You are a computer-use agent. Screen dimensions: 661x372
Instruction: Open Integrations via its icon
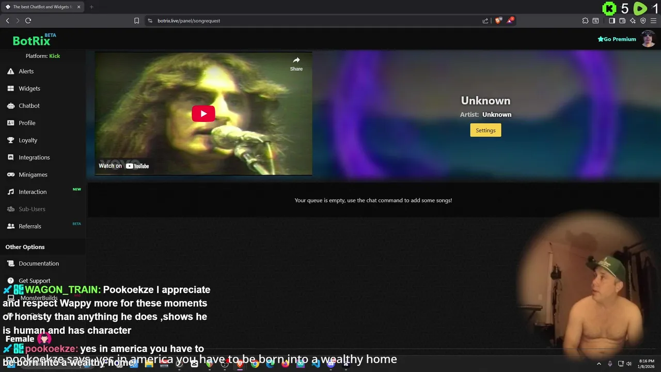click(x=10, y=157)
